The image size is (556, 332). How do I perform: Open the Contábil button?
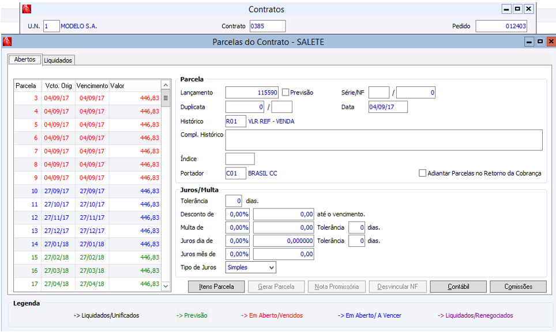point(458,287)
